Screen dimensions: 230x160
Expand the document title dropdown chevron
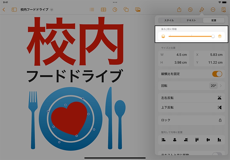52,10
